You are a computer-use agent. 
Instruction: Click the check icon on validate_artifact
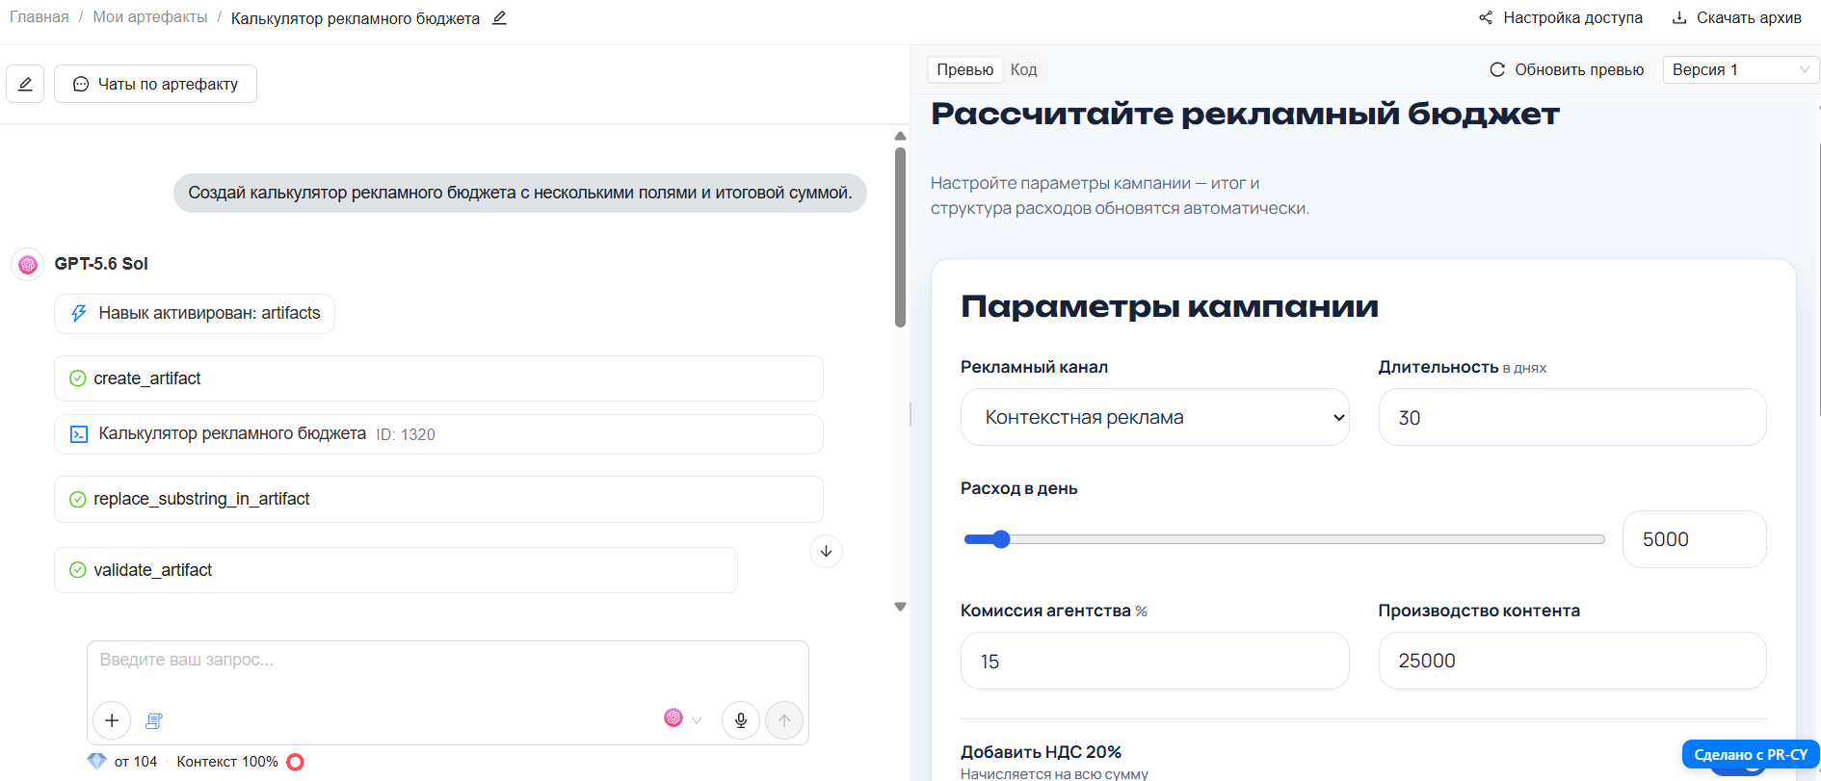[78, 570]
